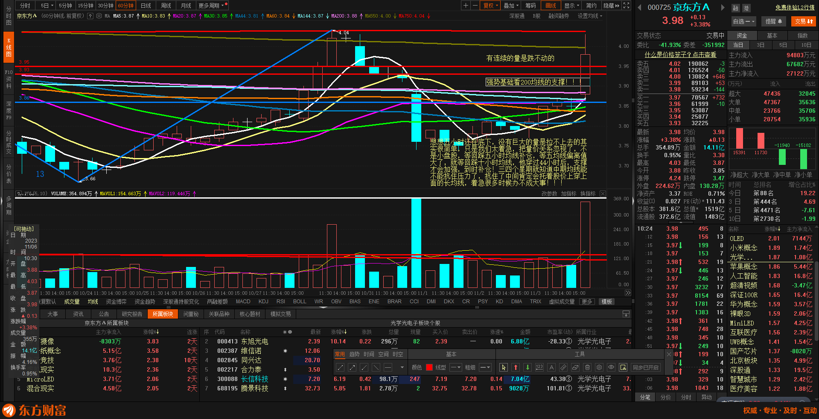Click the 港 Hong Kong connect badge

coord(746,8)
